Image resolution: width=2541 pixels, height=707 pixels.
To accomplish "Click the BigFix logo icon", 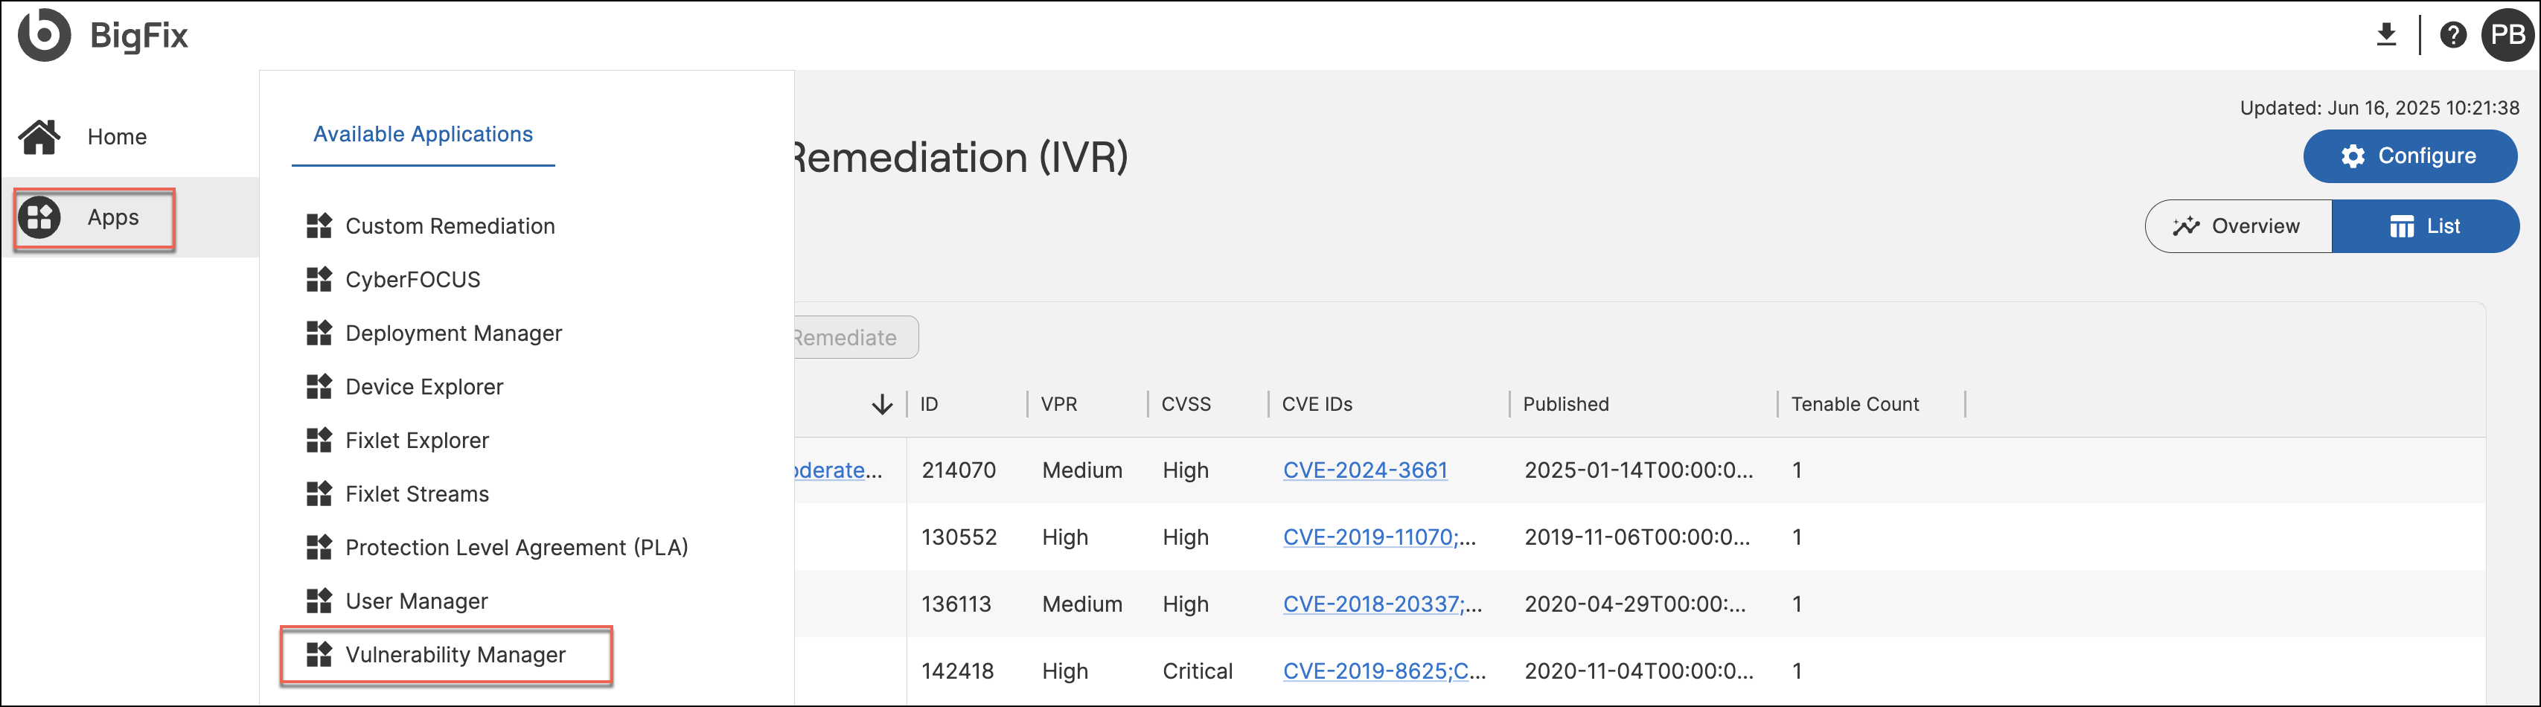I will pyautogui.click(x=43, y=36).
